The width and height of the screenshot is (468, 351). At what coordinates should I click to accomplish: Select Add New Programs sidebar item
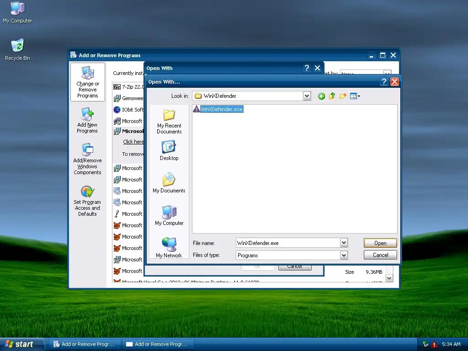87,120
